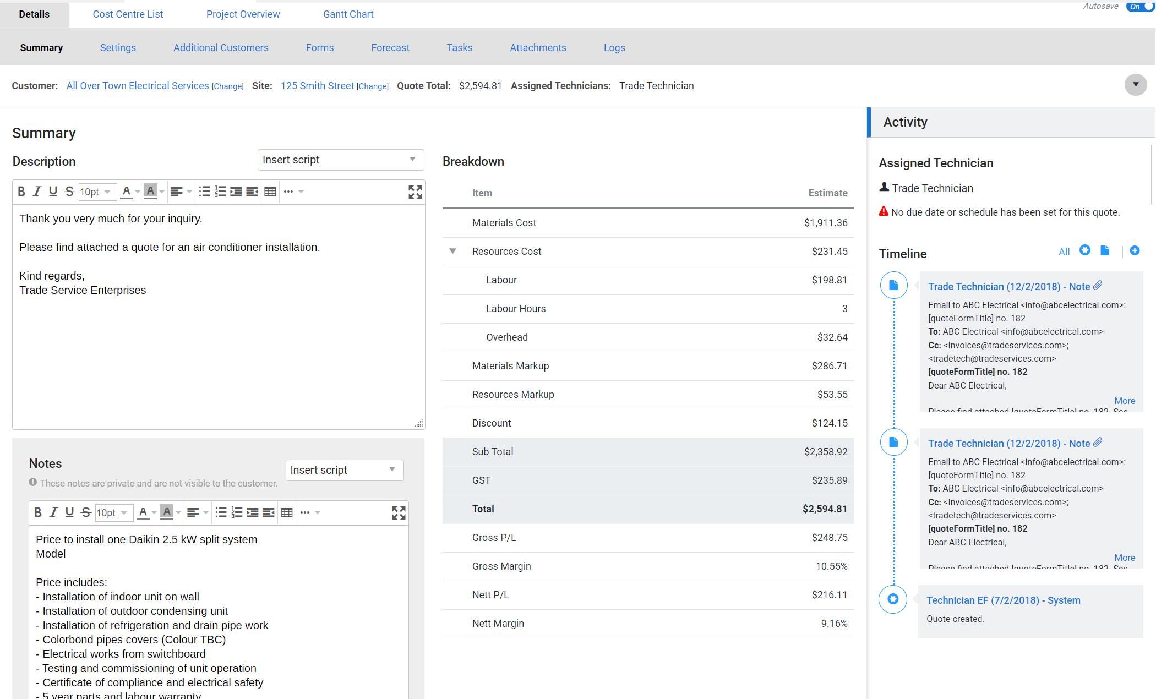The width and height of the screenshot is (1156, 699).
Task: Insert a table in the Notes editor
Action: pos(286,512)
